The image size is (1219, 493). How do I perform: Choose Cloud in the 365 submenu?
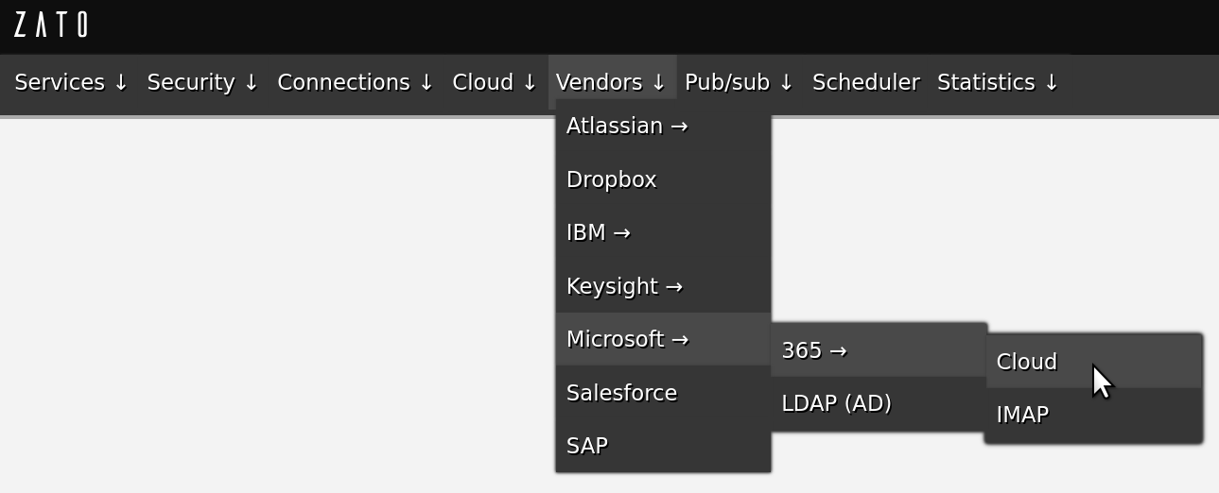[x=1027, y=362]
